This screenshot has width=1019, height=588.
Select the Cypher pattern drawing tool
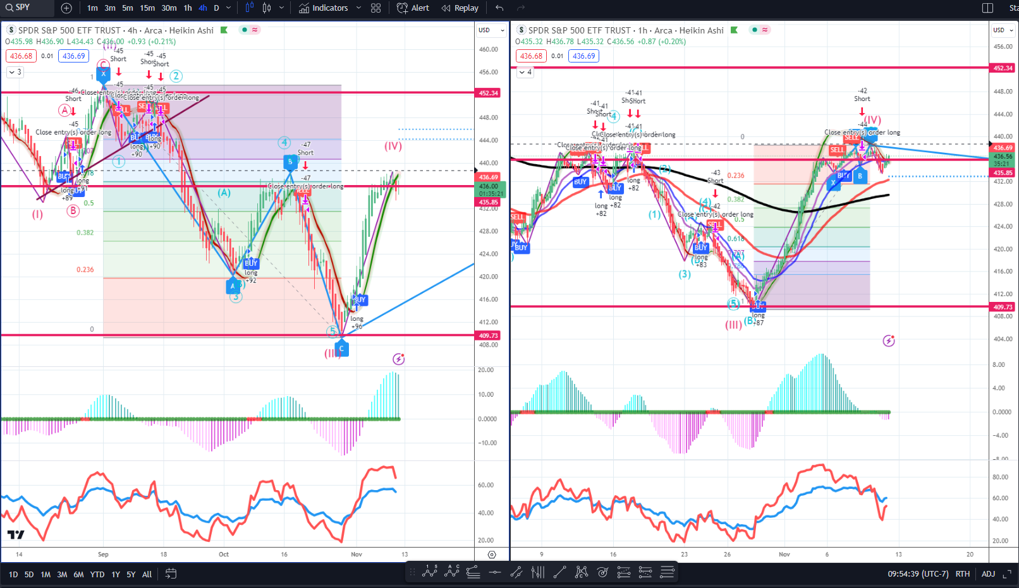582,572
